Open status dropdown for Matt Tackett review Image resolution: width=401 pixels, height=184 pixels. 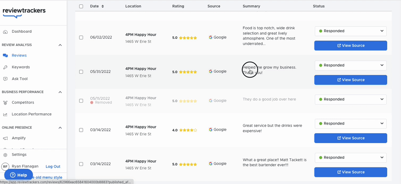click(351, 158)
